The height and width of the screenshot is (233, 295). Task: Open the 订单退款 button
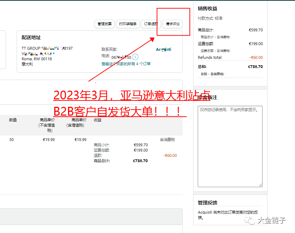tap(151, 24)
